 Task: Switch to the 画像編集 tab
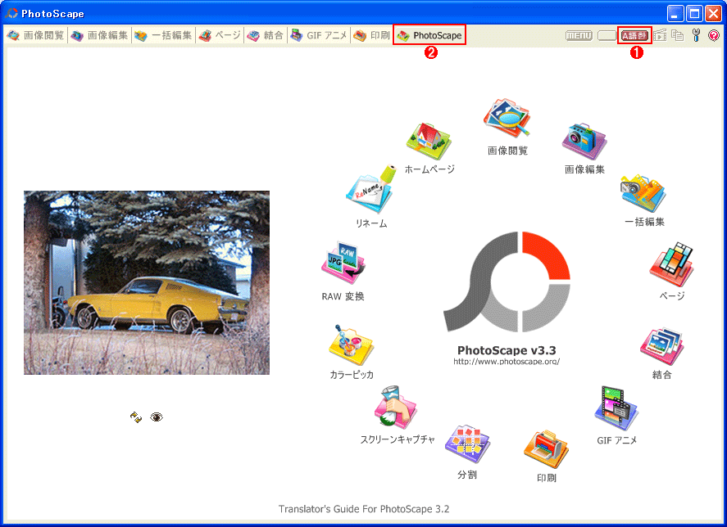(100, 35)
